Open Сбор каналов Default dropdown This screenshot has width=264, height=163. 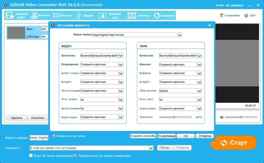point(199,91)
